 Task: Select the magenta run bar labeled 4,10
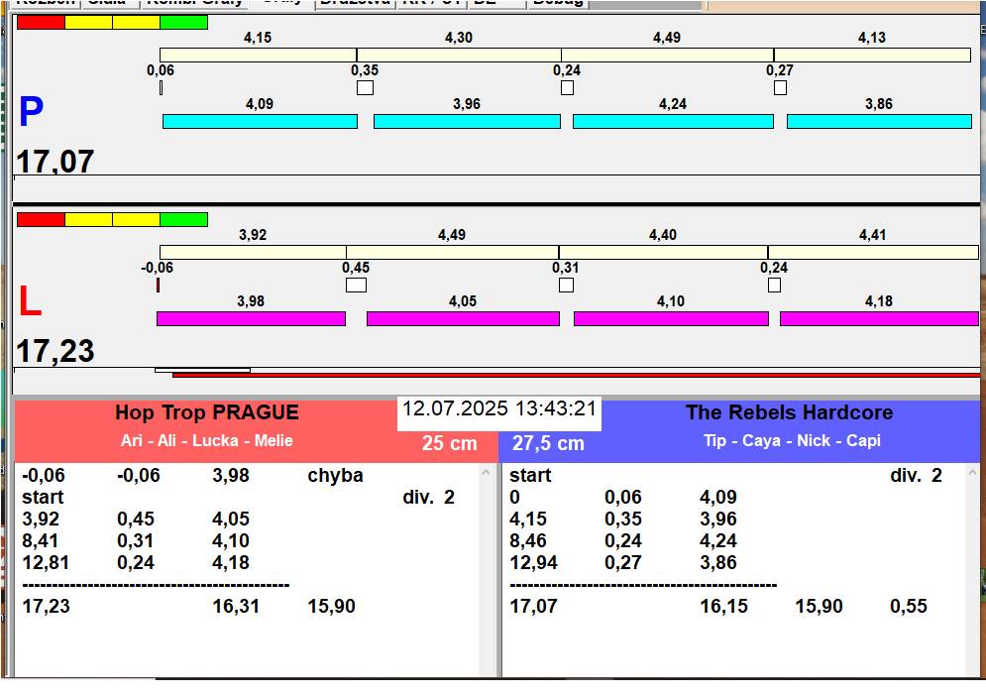click(x=671, y=319)
